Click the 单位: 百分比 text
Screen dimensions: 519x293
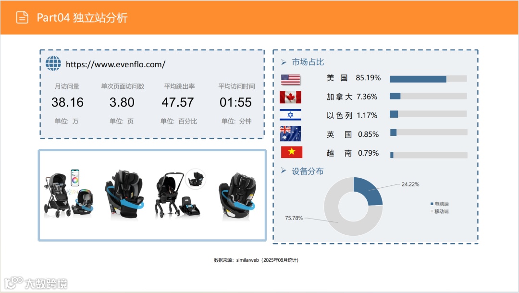(179, 122)
